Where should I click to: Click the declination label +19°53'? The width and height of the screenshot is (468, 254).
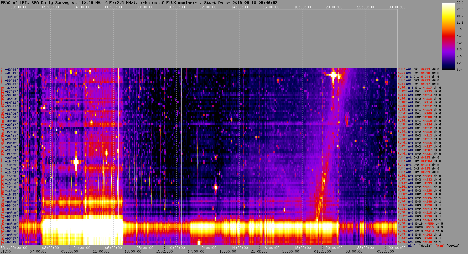click(11, 161)
